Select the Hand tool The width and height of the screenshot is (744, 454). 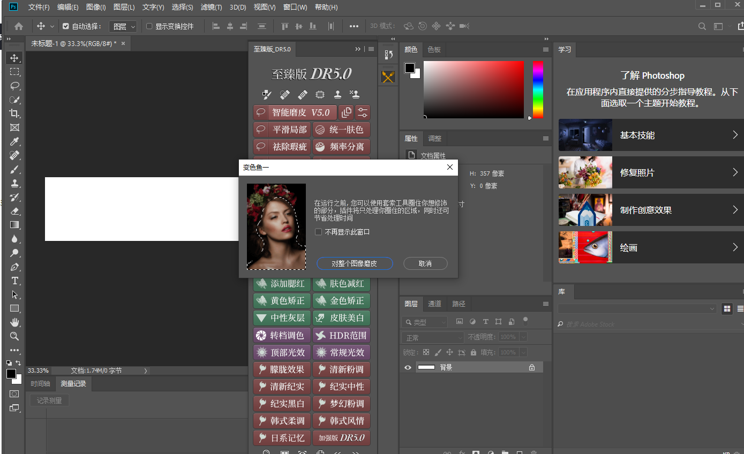click(14, 322)
